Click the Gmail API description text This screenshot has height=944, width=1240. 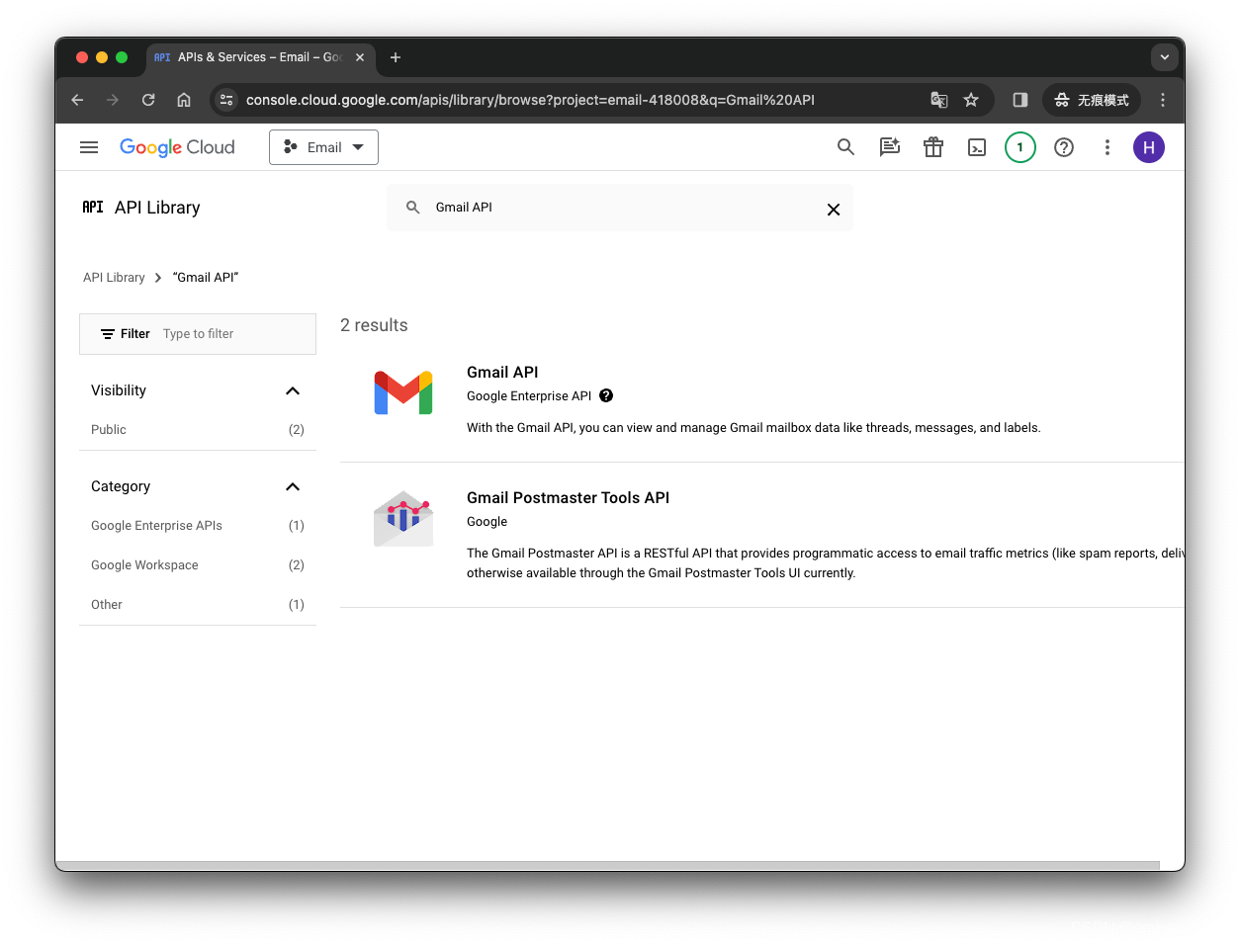coord(753,428)
